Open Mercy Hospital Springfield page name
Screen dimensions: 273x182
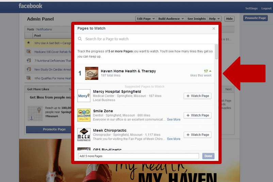(x=117, y=92)
